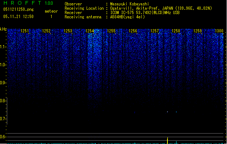Click the 1254 time marker
Image resolution: width=227 pixels, height=144 pixels.
tap(90, 31)
